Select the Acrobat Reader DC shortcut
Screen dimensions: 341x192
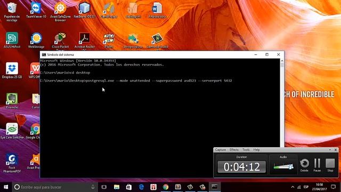pos(85,42)
